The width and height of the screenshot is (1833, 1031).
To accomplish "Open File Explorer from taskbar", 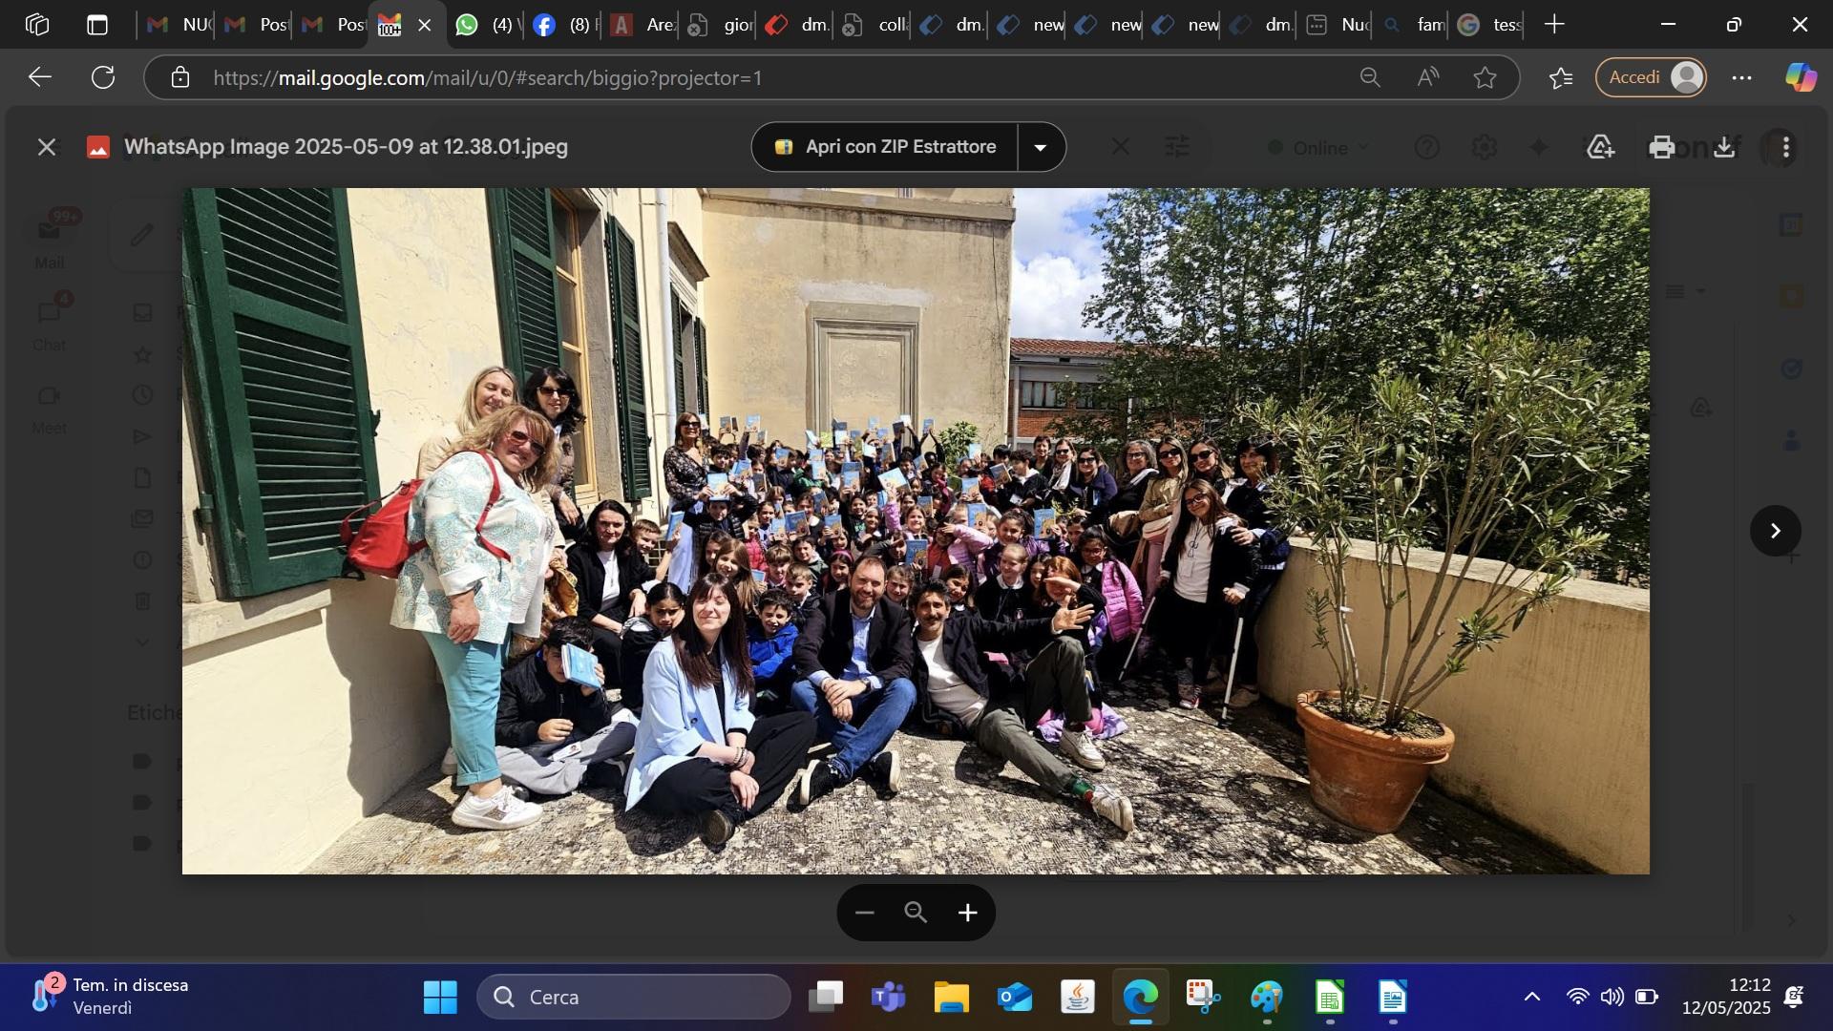I will tap(952, 998).
